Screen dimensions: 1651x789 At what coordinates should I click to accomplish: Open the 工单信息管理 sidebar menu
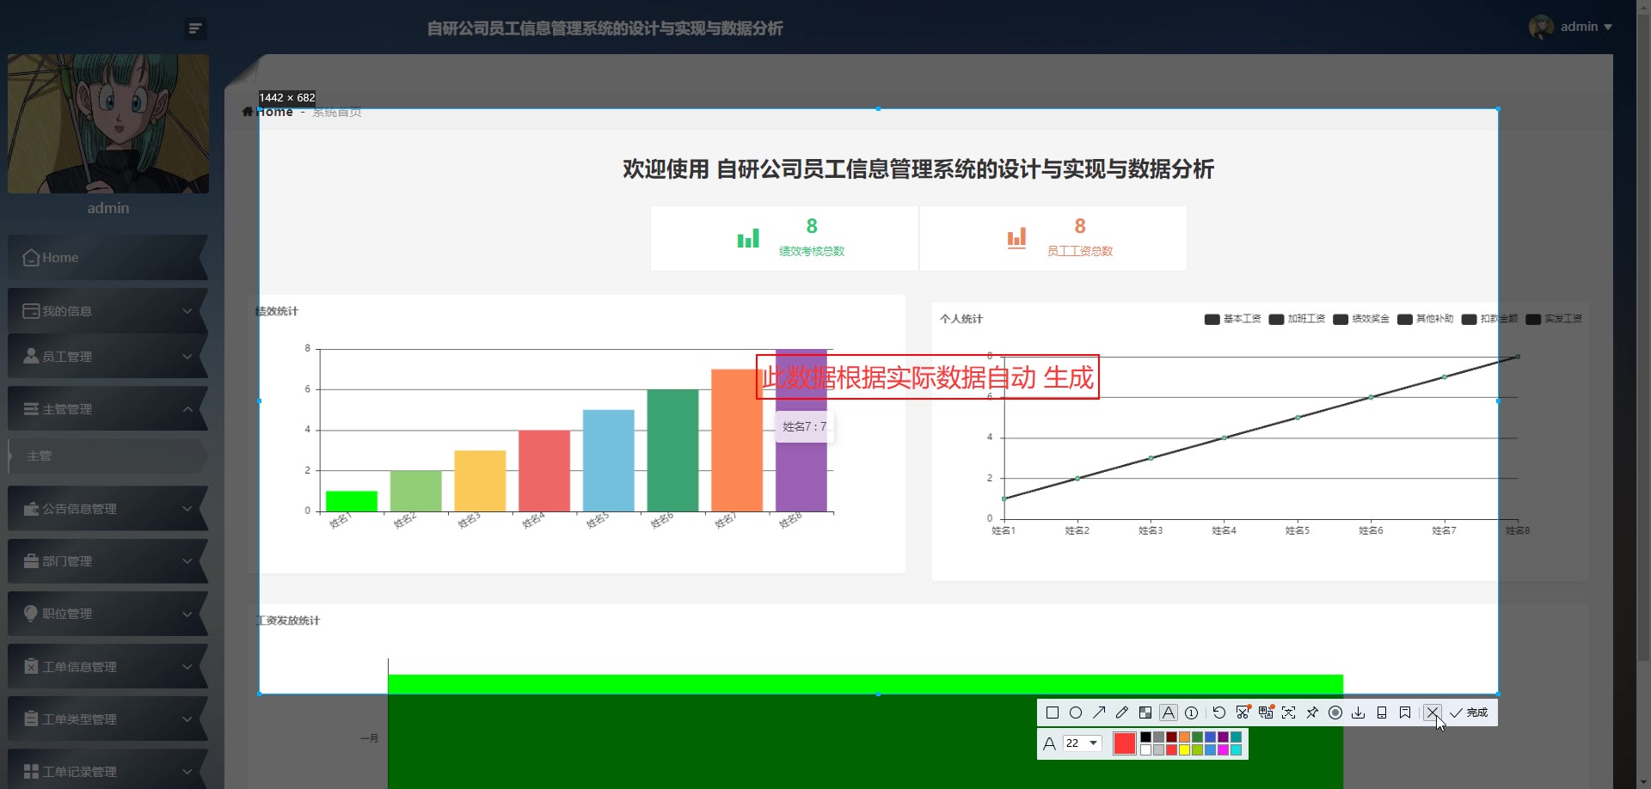point(107,667)
